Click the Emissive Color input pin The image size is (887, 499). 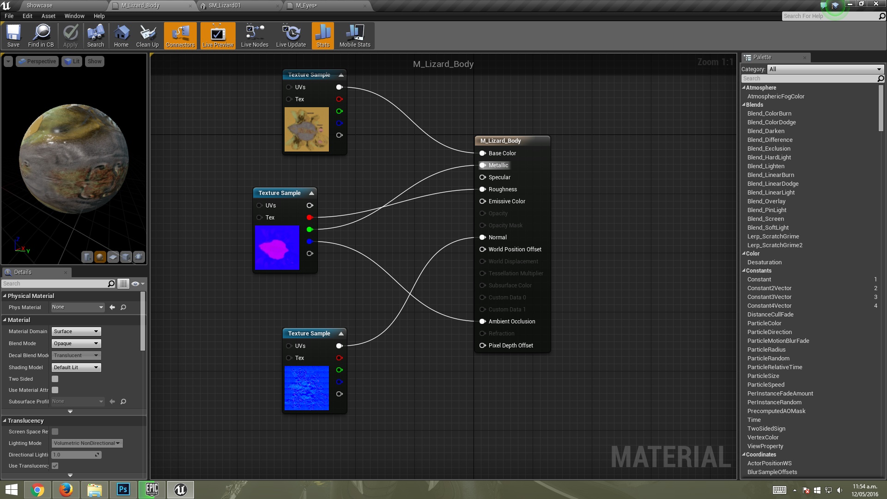(482, 201)
